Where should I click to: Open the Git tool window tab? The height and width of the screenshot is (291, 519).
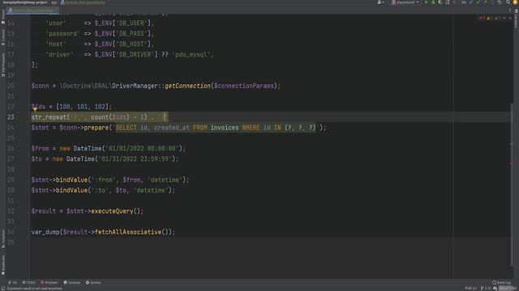[x=13, y=282]
